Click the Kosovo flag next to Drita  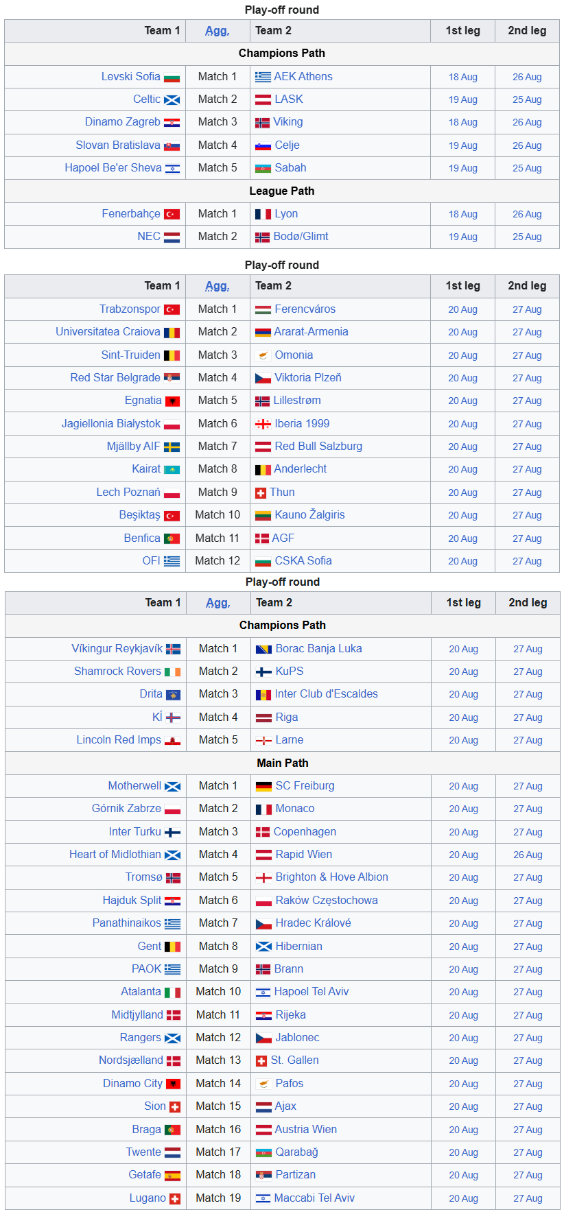173,695
